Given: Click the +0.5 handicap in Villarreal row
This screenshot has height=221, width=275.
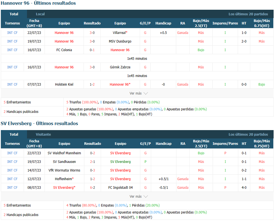Looking at the screenshot, I should (x=163, y=33).
